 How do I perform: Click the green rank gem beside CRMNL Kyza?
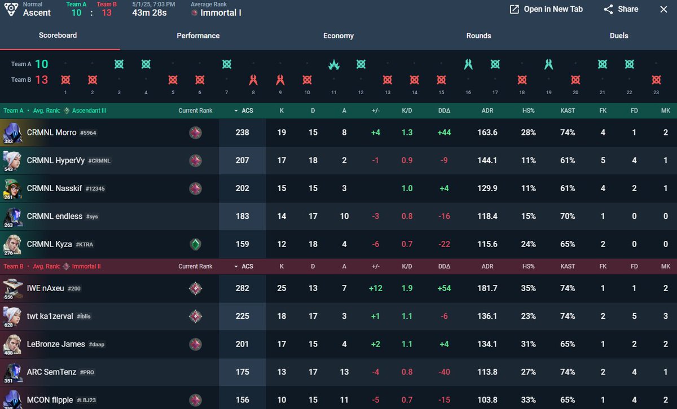[x=196, y=244]
